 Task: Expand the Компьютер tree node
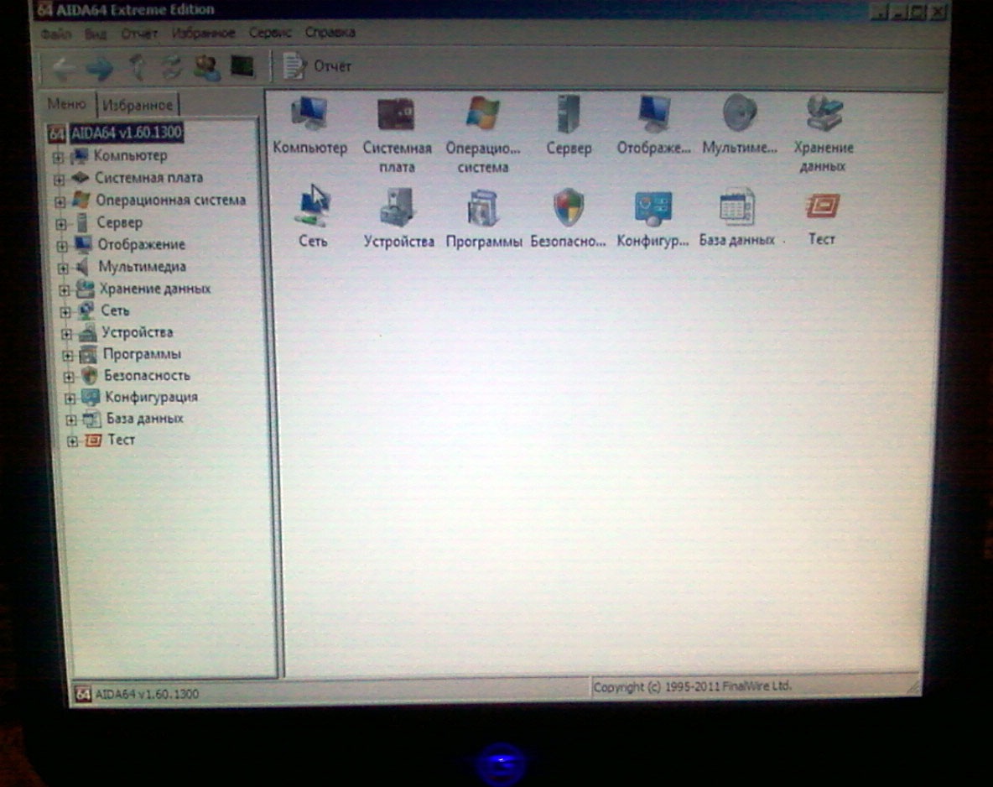point(58,157)
